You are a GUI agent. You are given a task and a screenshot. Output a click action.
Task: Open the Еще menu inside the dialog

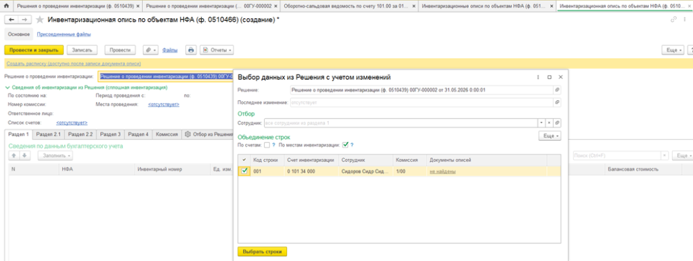(550, 136)
